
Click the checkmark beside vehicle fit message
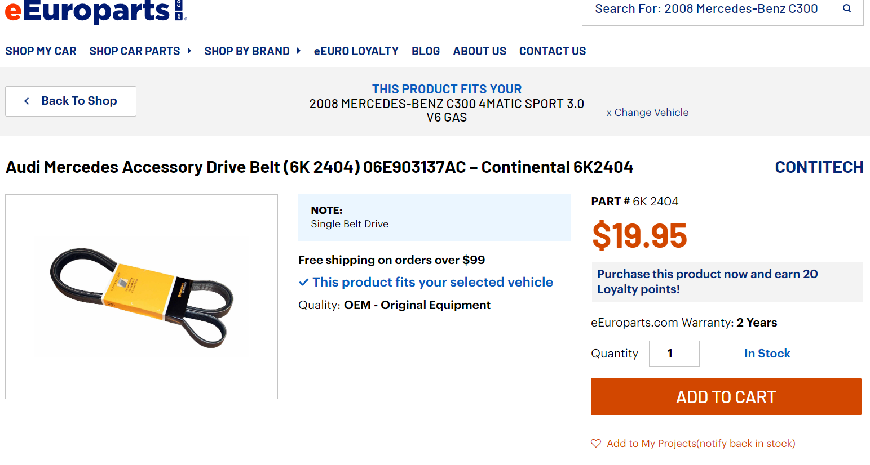[x=304, y=282]
